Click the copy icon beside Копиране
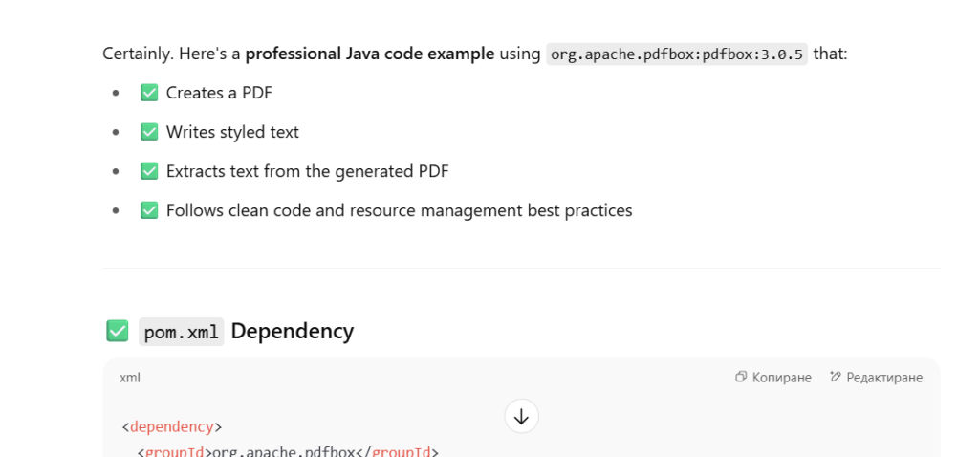979x457 pixels. click(x=741, y=377)
